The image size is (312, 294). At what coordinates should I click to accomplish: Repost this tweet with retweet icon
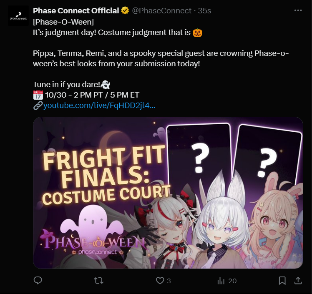tap(99, 281)
